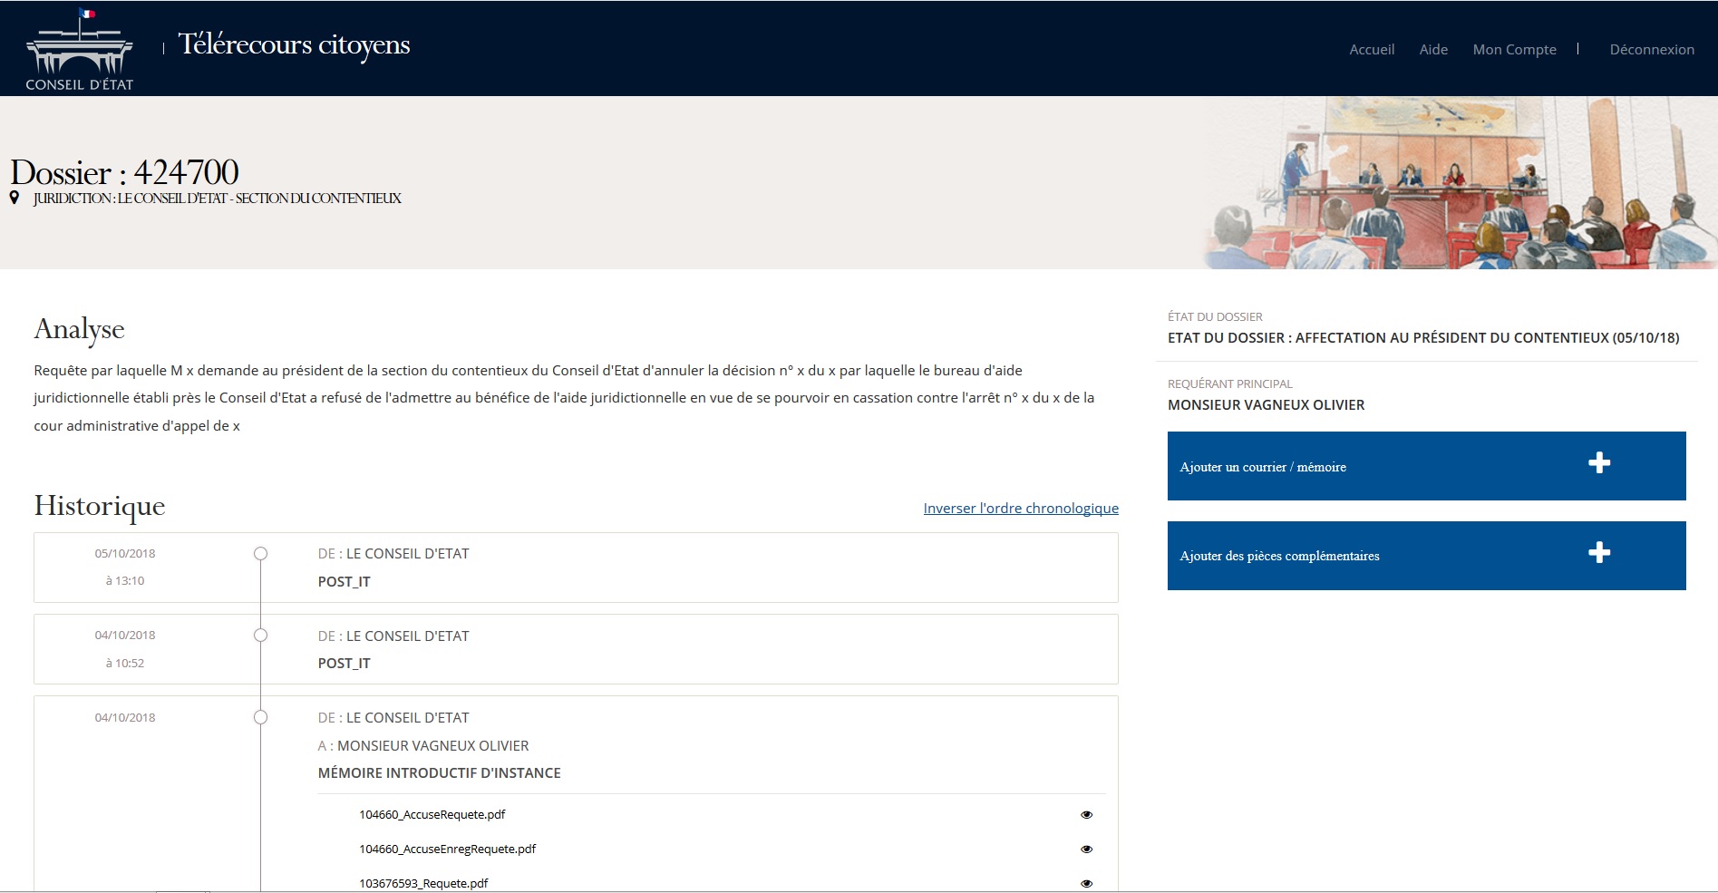Screen dimensions: 1718x893
Task: Click plus icon on Ajouter des pièces complémentaires
Action: (x=1599, y=553)
